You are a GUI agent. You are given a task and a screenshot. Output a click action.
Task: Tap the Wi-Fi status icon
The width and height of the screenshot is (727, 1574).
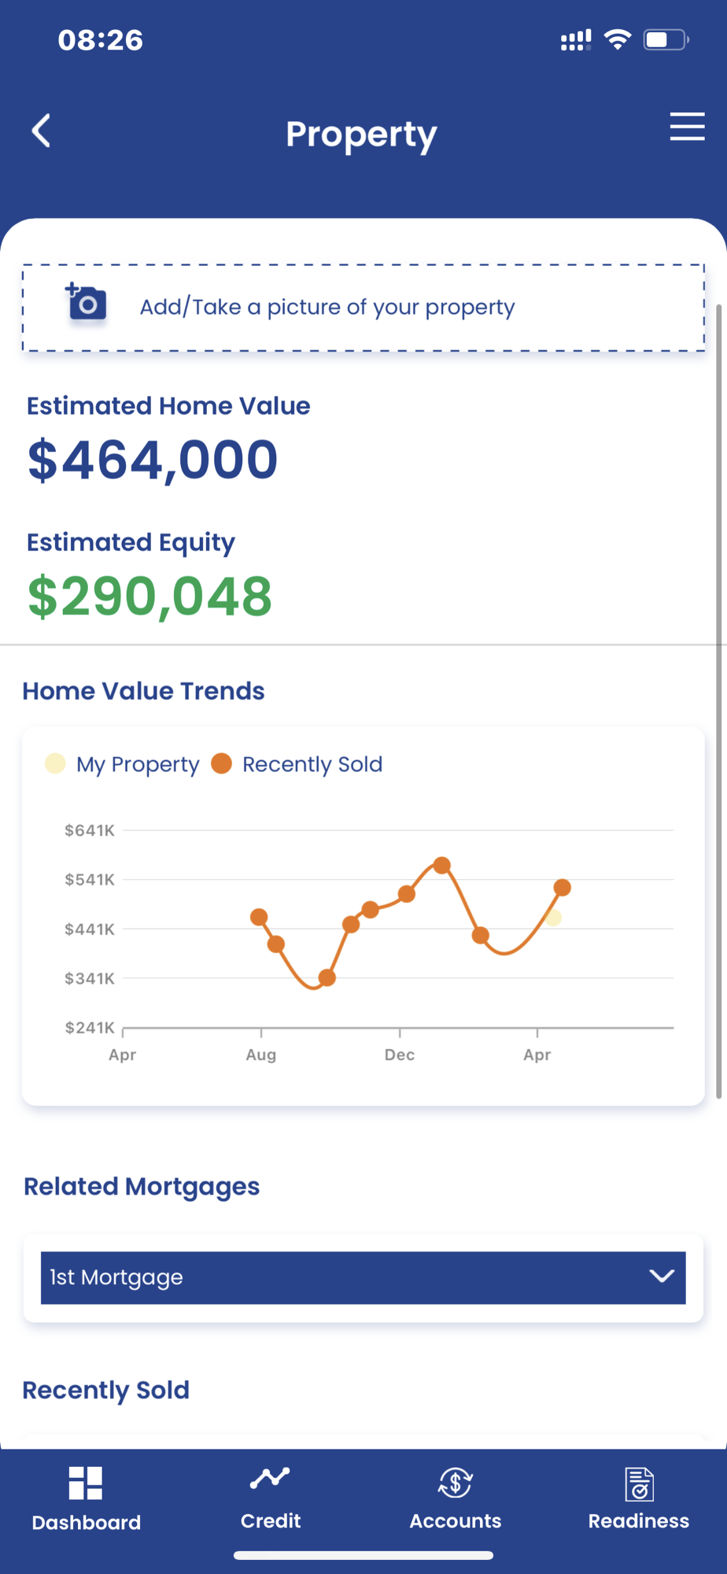[x=618, y=39]
